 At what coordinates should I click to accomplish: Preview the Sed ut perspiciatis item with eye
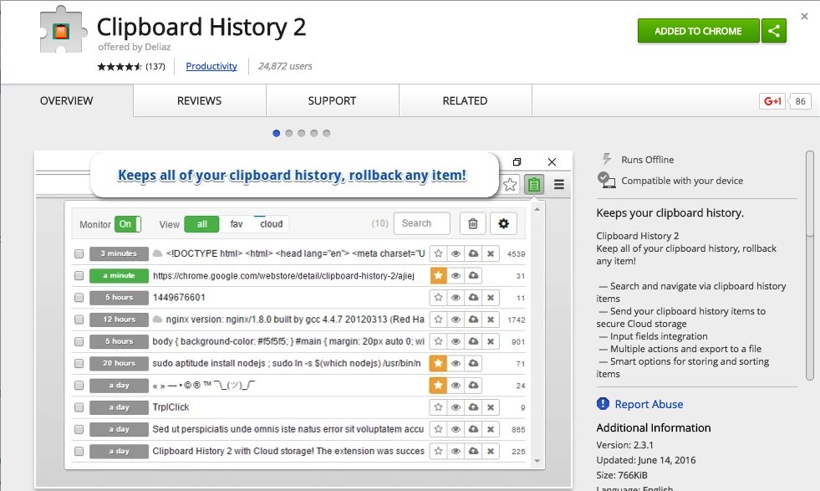456,429
